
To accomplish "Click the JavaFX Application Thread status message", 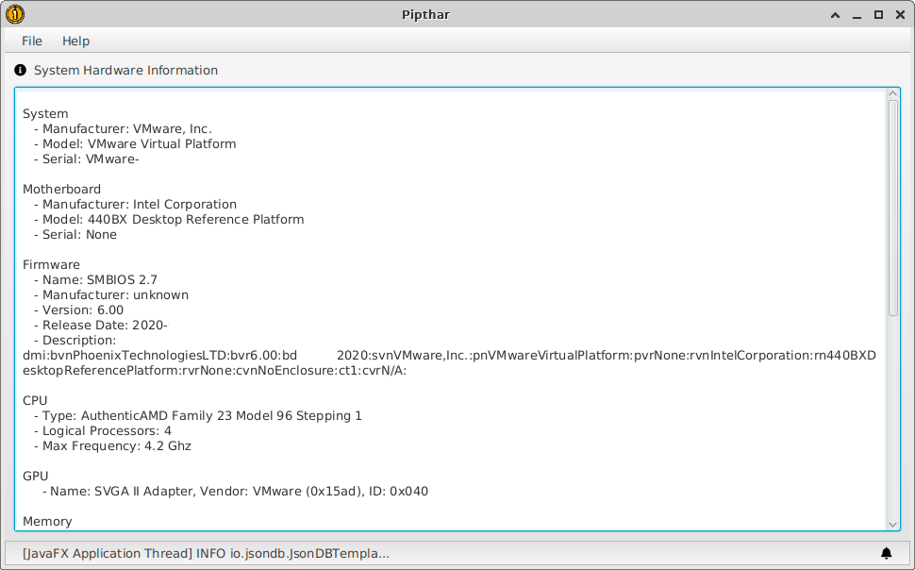I will tap(206, 554).
